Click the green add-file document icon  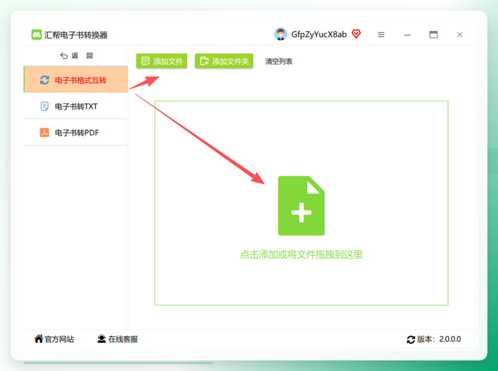pos(301,206)
